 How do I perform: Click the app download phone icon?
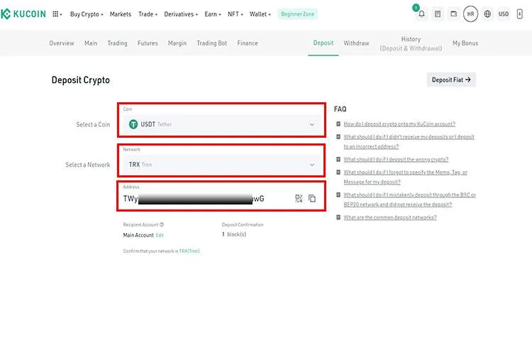(x=519, y=14)
